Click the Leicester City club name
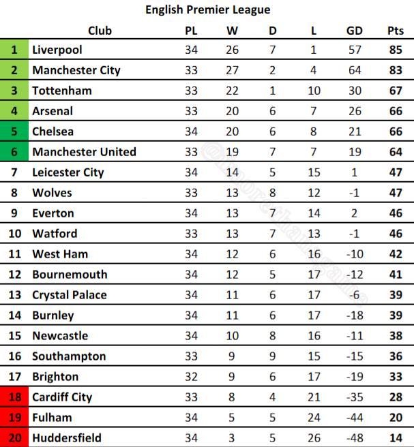This screenshot has height=447, width=414. point(68,172)
